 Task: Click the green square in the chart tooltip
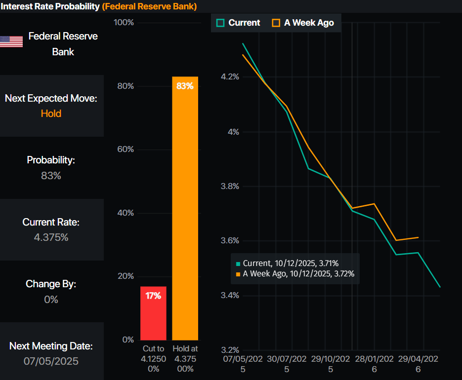click(x=238, y=264)
